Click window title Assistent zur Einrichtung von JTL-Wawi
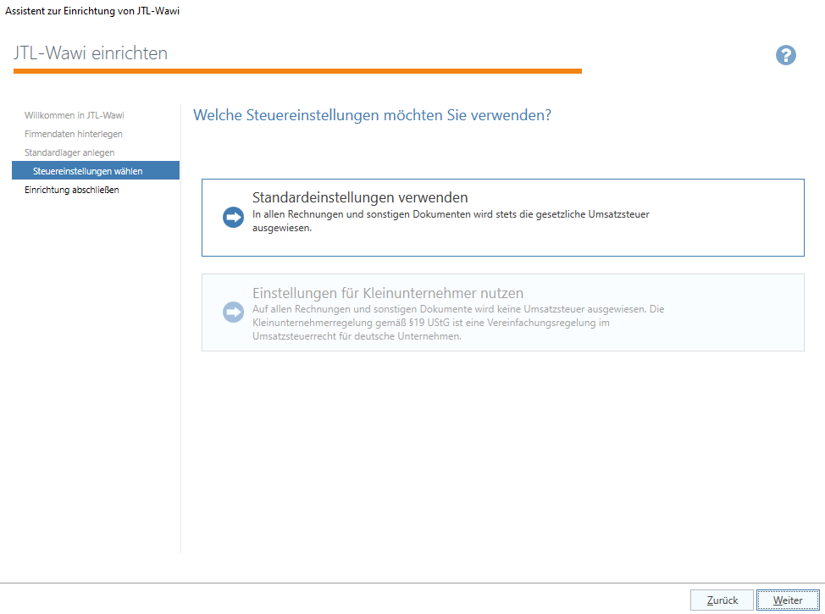This screenshot has height=614, width=825. (x=92, y=10)
